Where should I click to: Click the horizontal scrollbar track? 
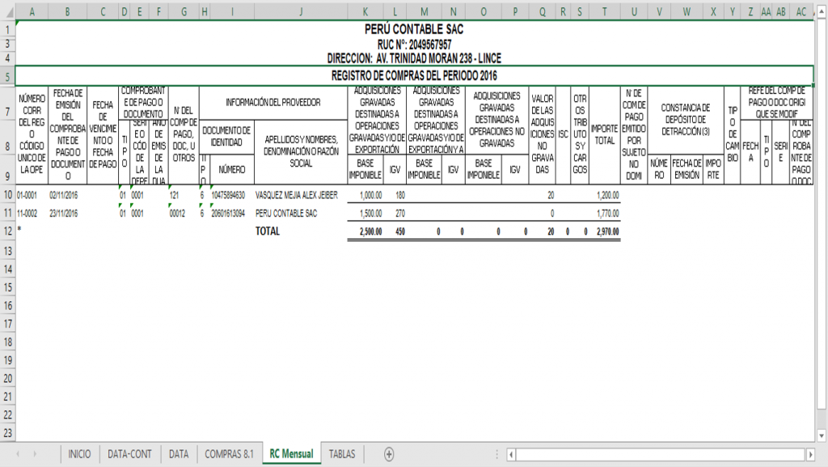661,454
